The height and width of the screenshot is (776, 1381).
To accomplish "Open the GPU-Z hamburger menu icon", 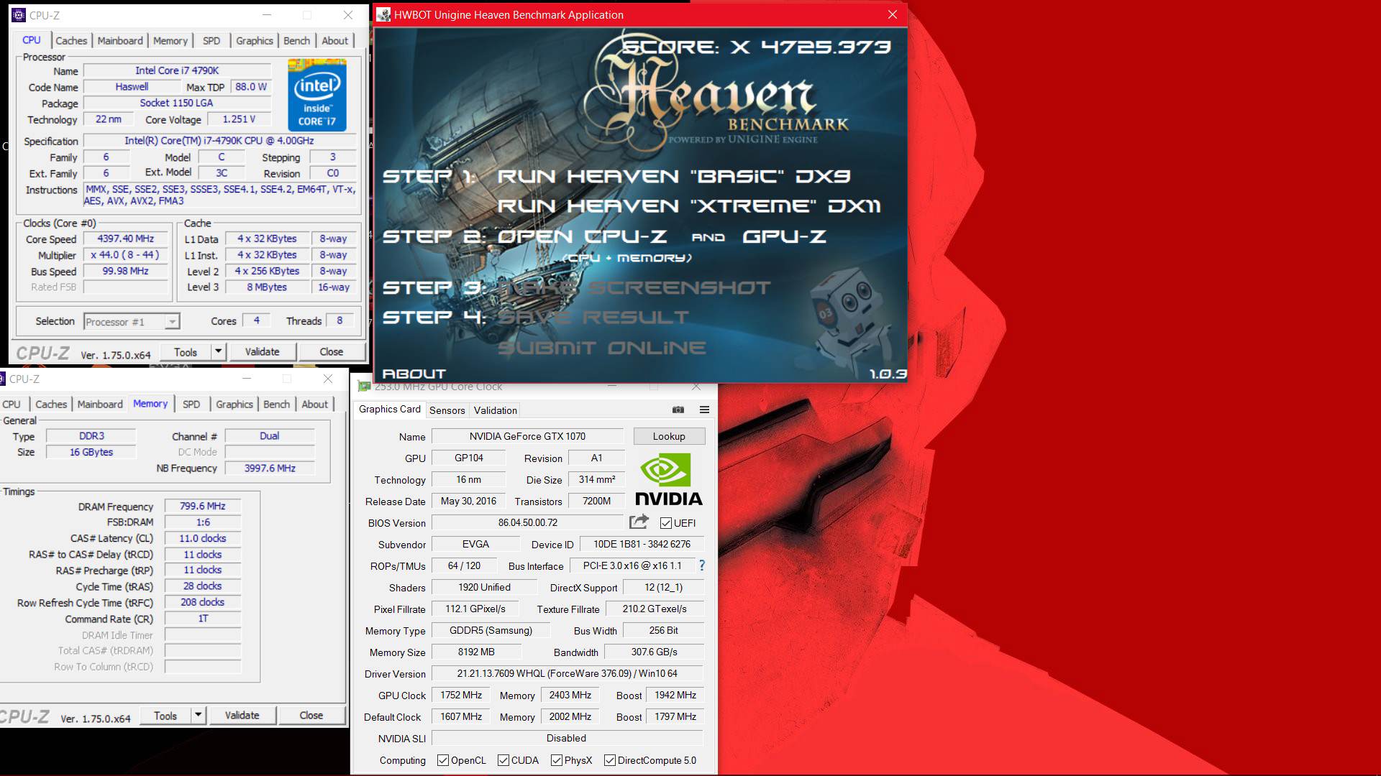I will (704, 410).
